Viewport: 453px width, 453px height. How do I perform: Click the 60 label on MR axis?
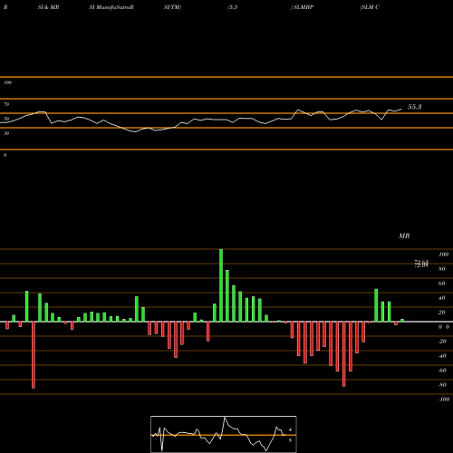pos(442,284)
